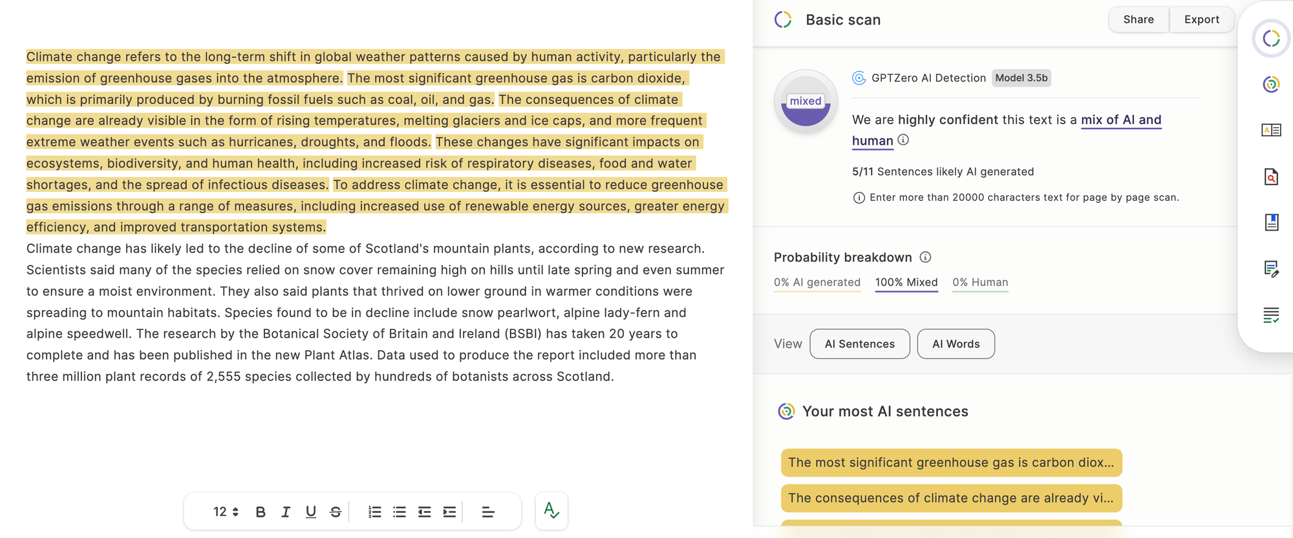Click the Export button
1293x538 pixels.
coord(1202,19)
